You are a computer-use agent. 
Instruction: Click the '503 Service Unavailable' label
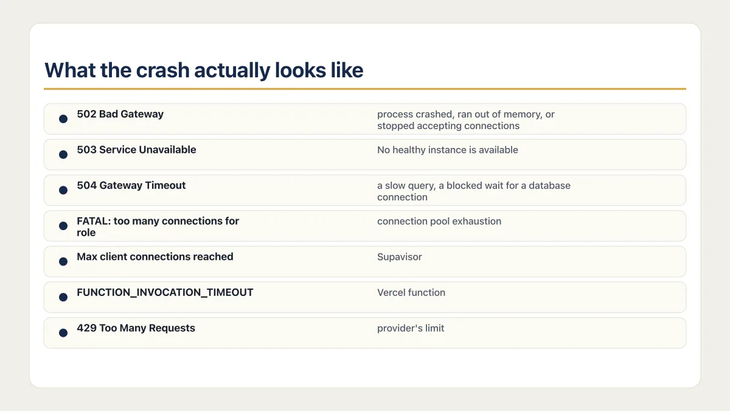coord(136,150)
